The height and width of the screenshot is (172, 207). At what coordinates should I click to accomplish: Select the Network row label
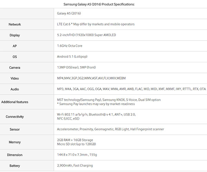pos(14,24)
